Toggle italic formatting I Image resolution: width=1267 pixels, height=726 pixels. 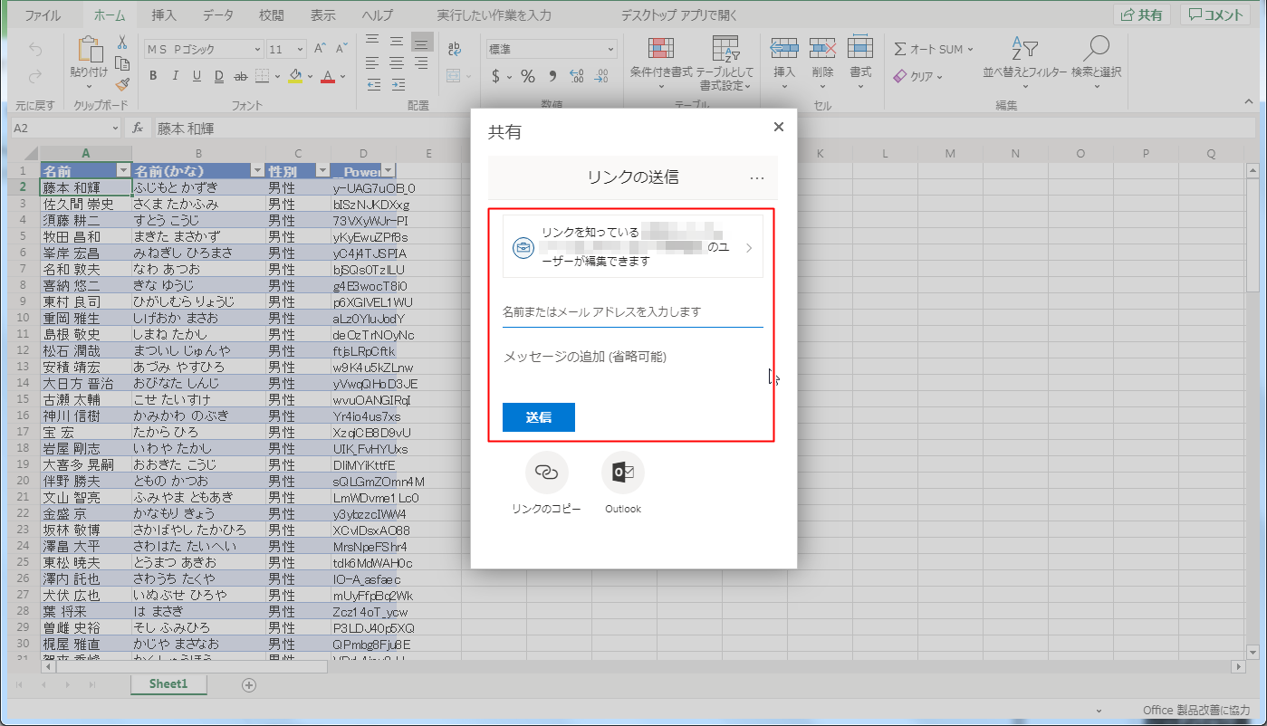(175, 76)
